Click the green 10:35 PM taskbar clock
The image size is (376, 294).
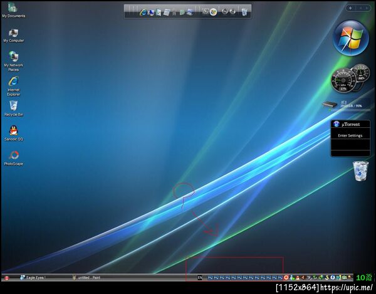[364, 278]
